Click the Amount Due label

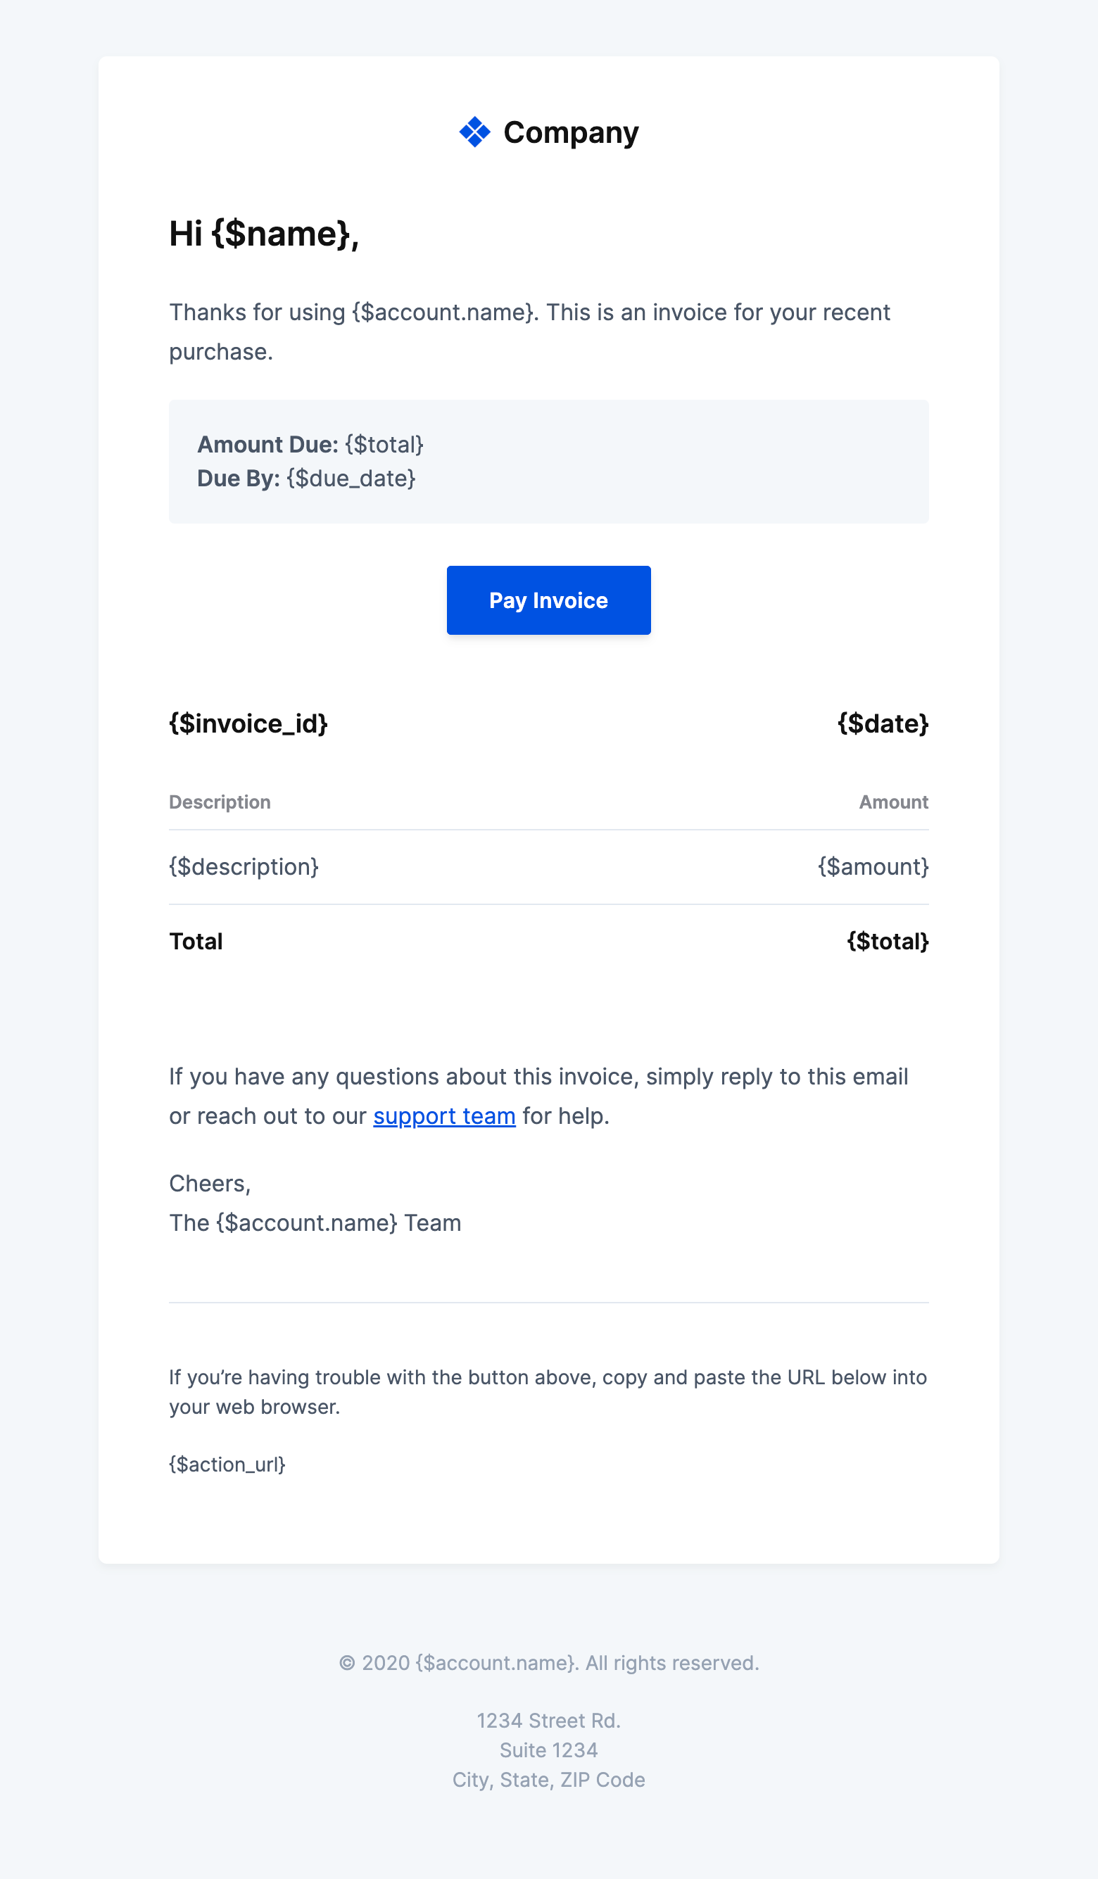tap(267, 444)
